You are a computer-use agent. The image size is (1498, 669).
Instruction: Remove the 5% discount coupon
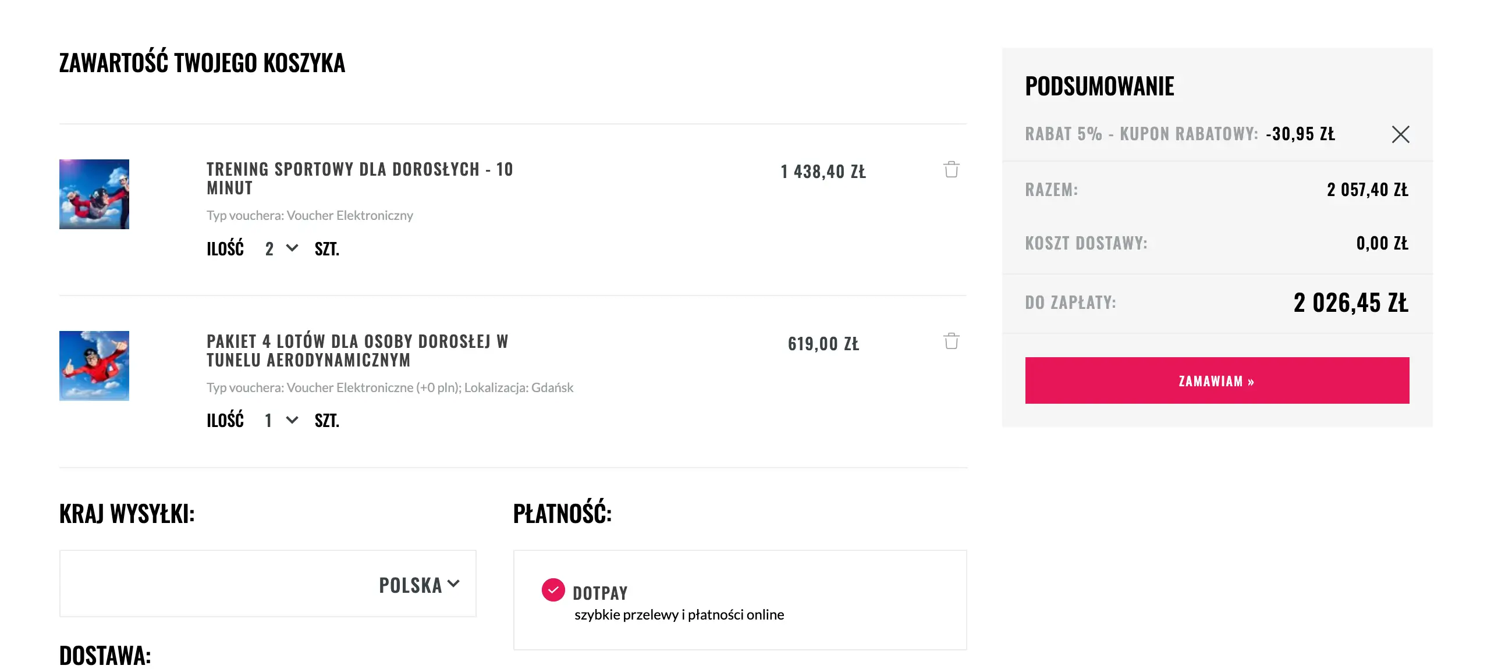(x=1400, y=134)
